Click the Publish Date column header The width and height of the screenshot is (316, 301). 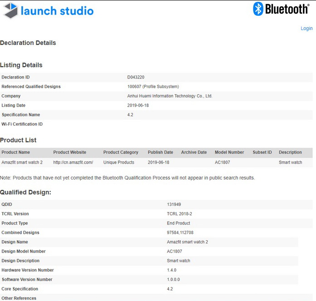pyautogui.click(x=160, y=152)
